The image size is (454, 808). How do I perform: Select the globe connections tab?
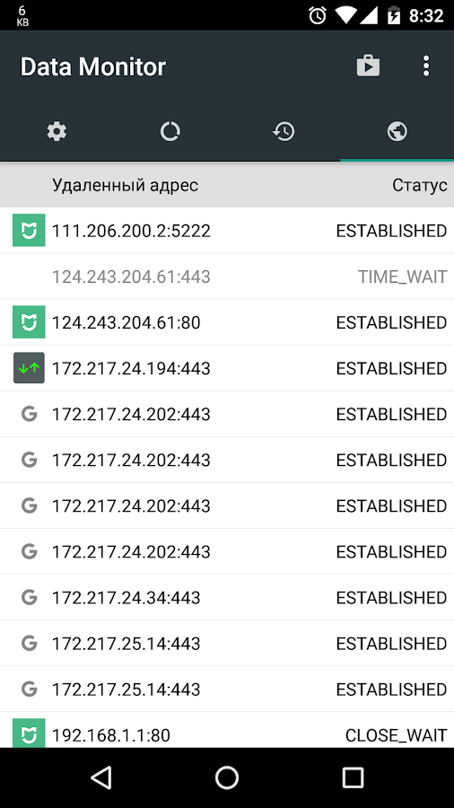(397, 132)
